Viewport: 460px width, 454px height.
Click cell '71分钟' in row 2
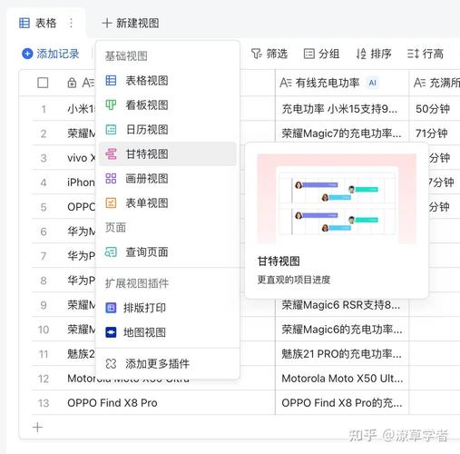tap(435, 133)
